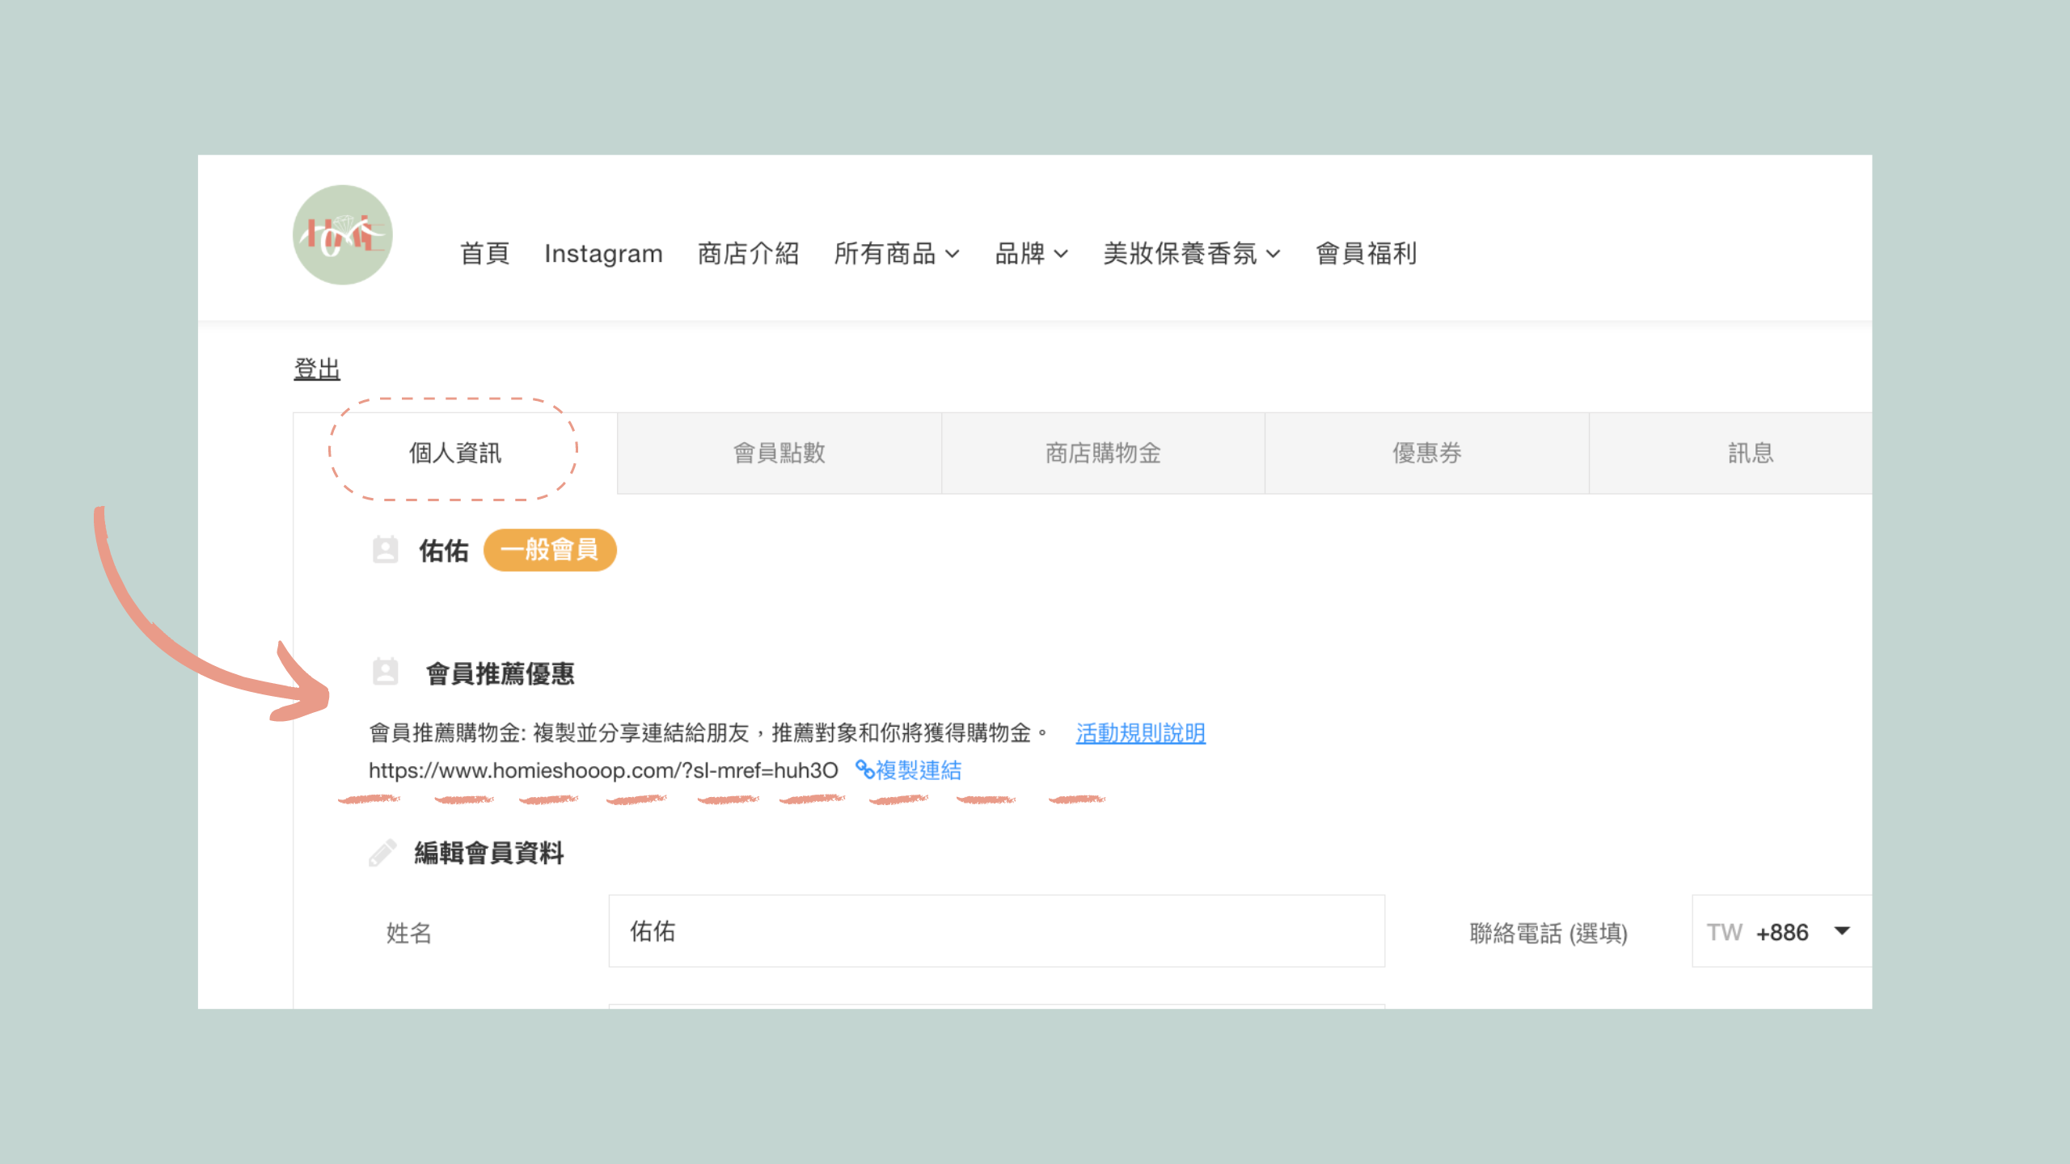
Task: Click the icon beside 會員推薦優惠
Action: tap(385, 672)
